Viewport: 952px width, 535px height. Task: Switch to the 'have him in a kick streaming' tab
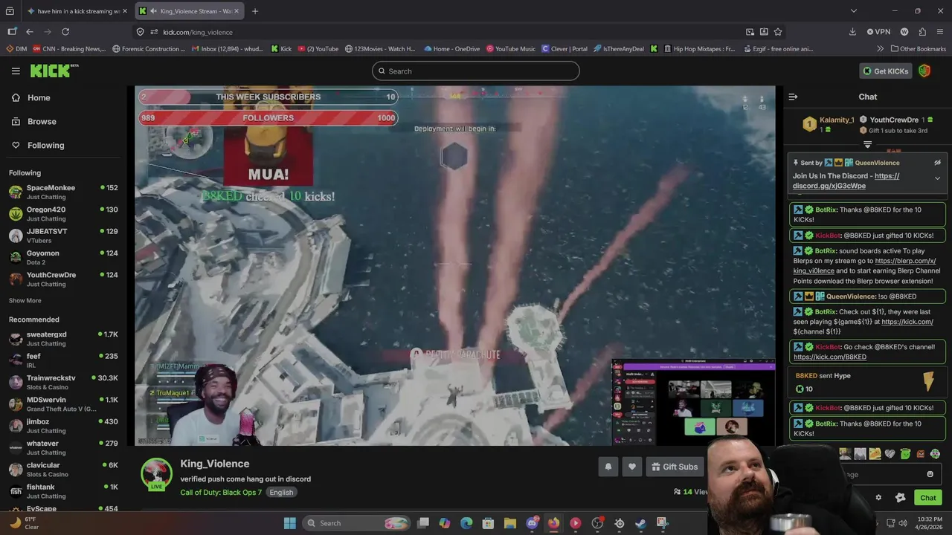(77, 11)
